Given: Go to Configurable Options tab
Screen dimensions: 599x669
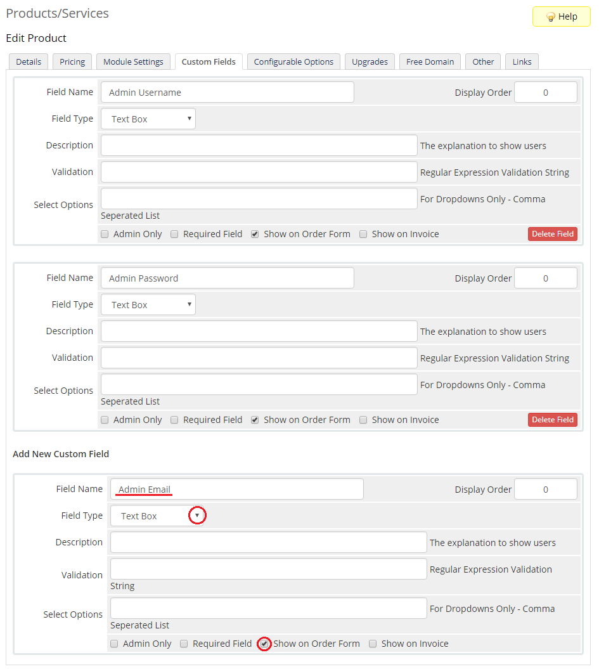Looking at the screenshot, I should tap(293, 62).
